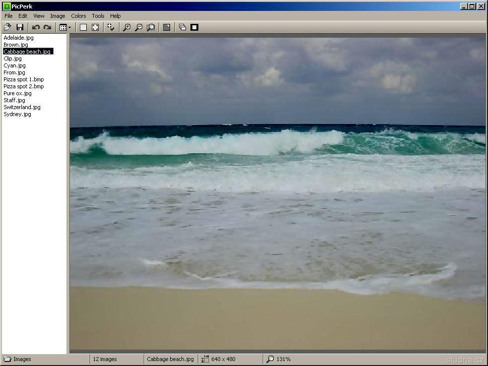Select Clip.jpg in the file list

click(x=12, y=59)
